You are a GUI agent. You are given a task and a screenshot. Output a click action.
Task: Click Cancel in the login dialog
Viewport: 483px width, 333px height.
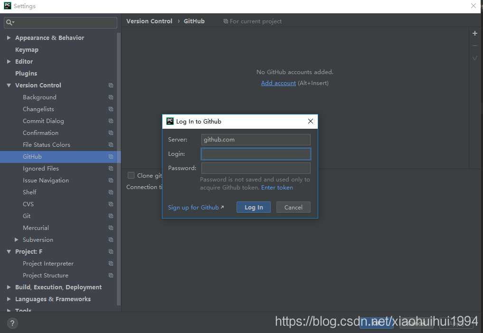coord(293,207)
